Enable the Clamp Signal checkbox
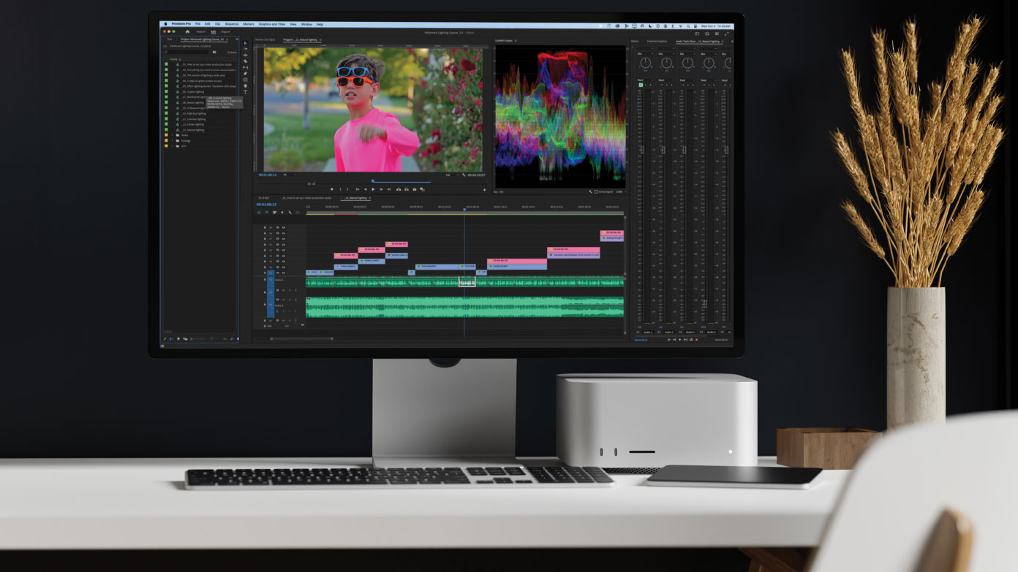 point(596,192)
